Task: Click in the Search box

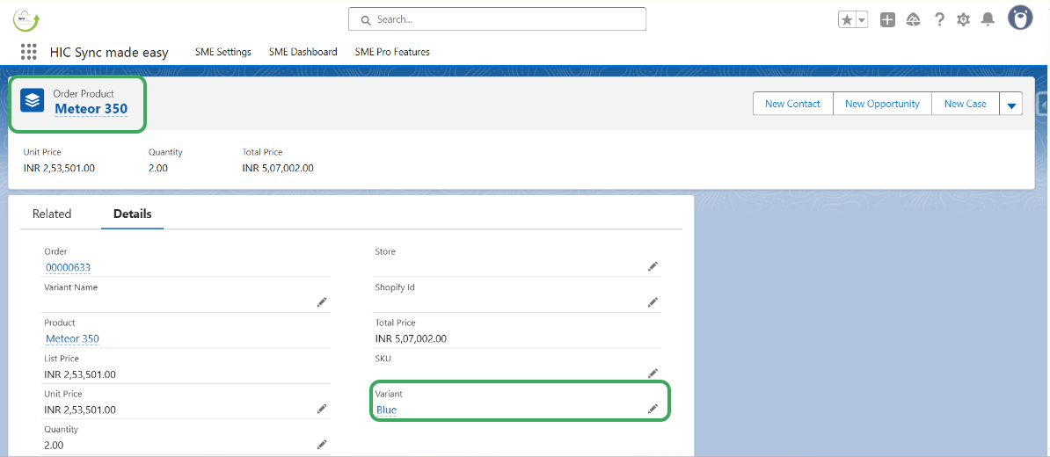Action: pyautogui.click(x=497, y=19)
